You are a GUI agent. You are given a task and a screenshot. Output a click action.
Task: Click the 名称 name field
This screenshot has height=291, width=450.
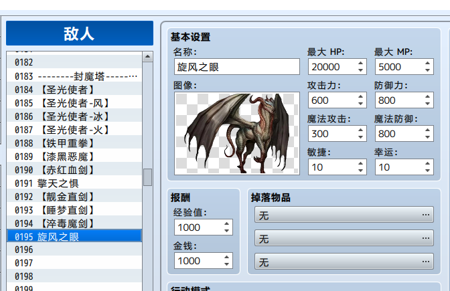coord(237,67)
